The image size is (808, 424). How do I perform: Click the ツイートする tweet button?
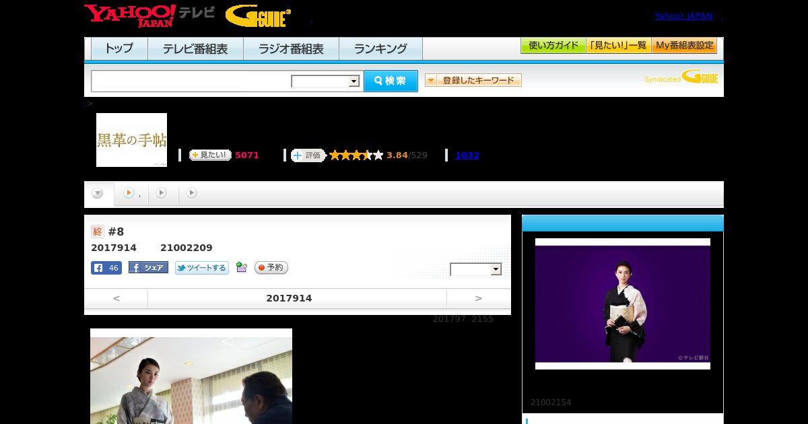202,268
